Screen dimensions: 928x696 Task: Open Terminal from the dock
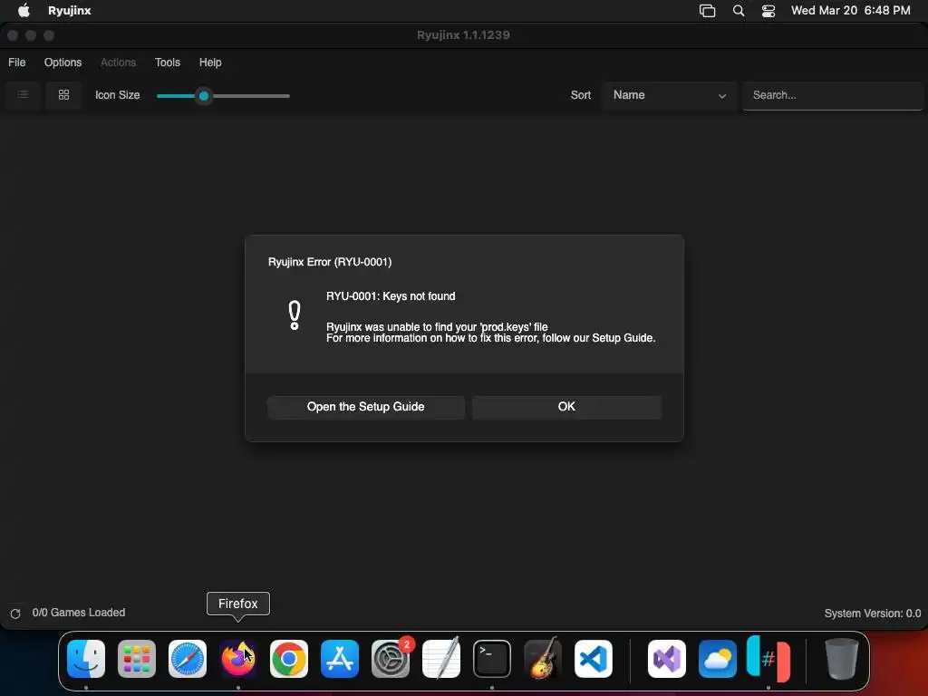[x=492, y=658]
